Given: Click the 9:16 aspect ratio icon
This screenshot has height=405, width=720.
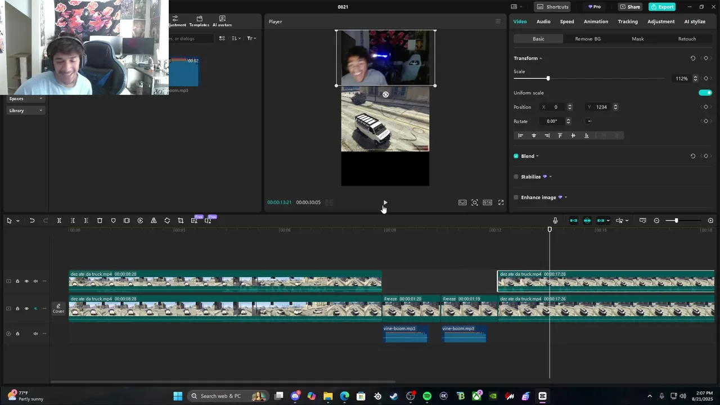Looking at the screenshot, I should 487,202.
